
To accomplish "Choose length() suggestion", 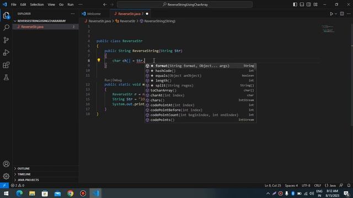I will 200,81.
